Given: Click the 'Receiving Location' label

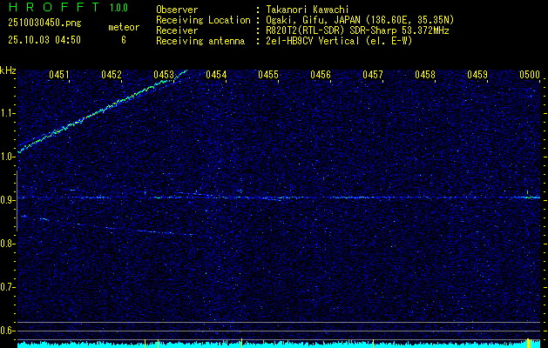Looking at the screenshot, I should (x=203, y=20).
